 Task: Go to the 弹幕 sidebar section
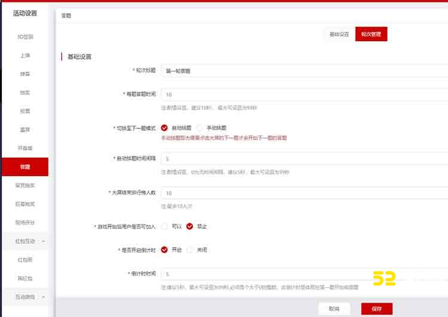coord(25,74)
